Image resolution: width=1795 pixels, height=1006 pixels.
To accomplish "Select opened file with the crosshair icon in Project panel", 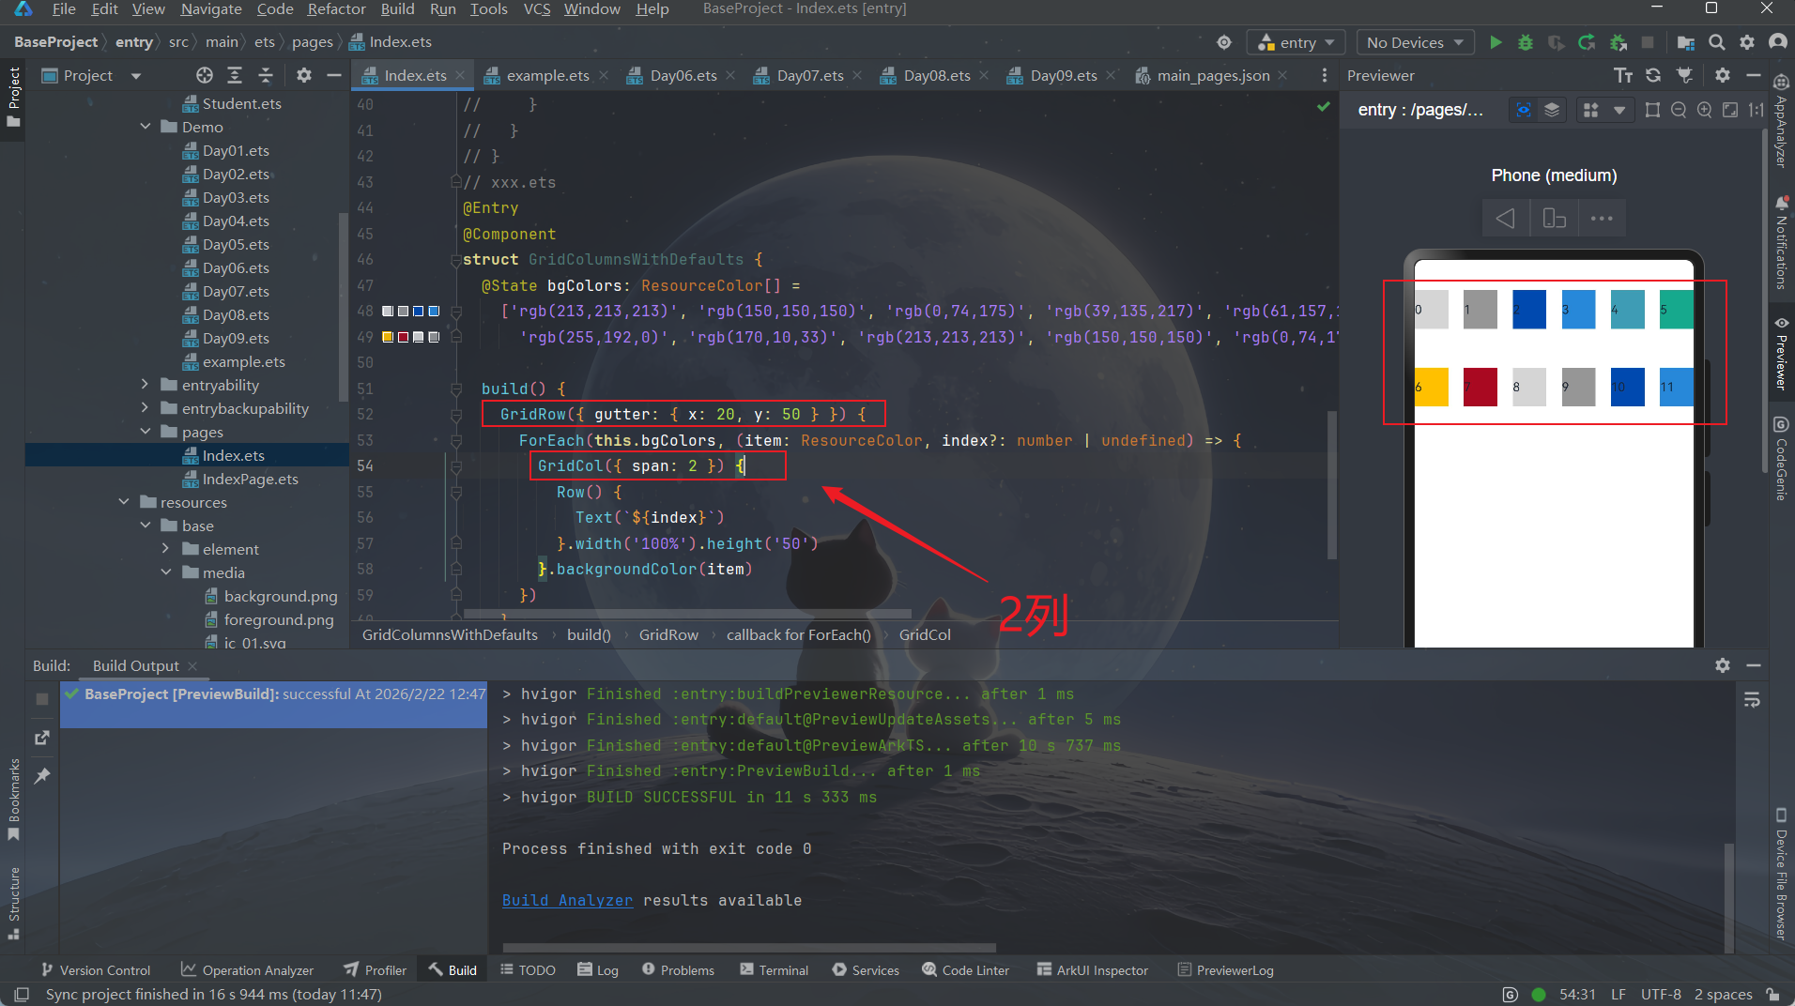I will point(204,75).
